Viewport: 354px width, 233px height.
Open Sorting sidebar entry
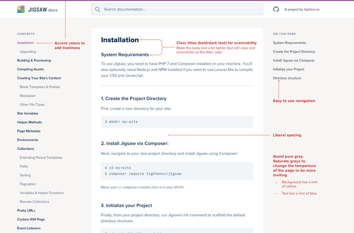pos(25,175)
